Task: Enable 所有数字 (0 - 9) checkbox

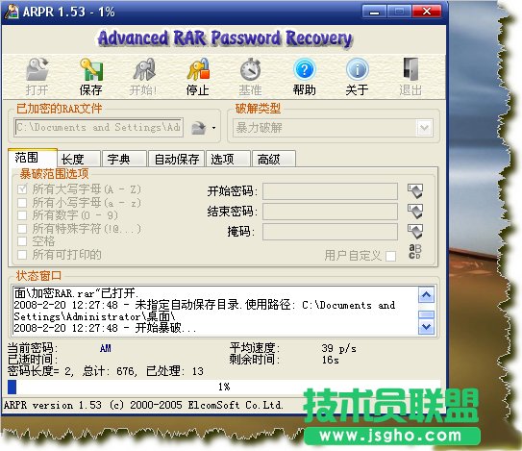Action: (x=22, y=215)
